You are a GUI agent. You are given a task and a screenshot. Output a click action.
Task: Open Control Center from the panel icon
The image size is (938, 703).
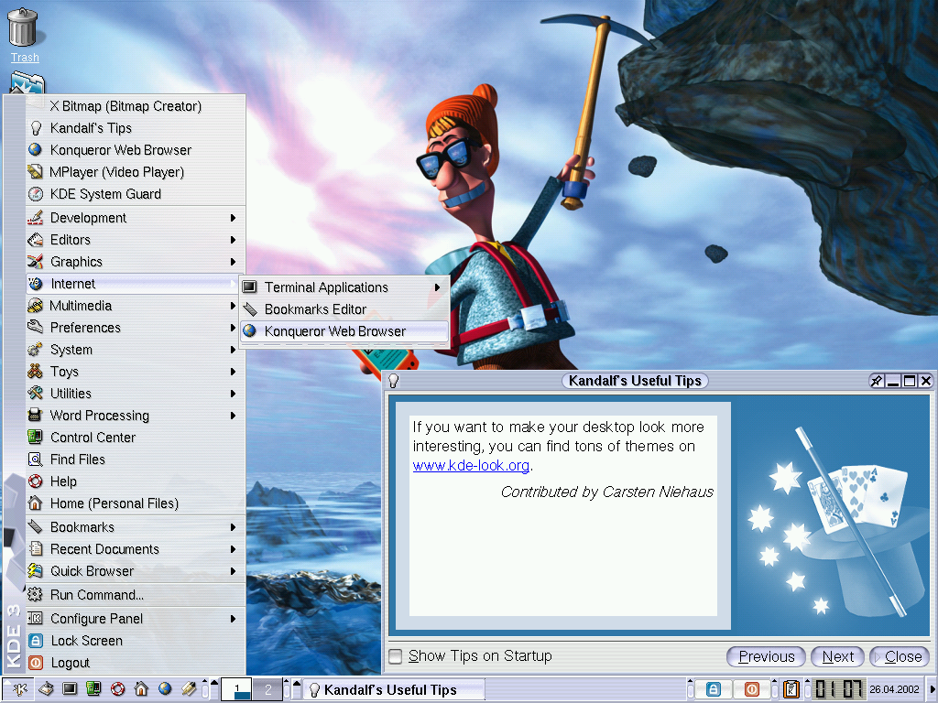click(94, 689)
